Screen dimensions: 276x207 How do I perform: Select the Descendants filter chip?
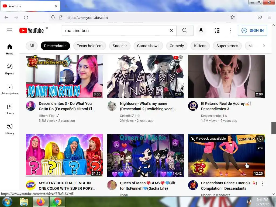[x=55, y=46]
